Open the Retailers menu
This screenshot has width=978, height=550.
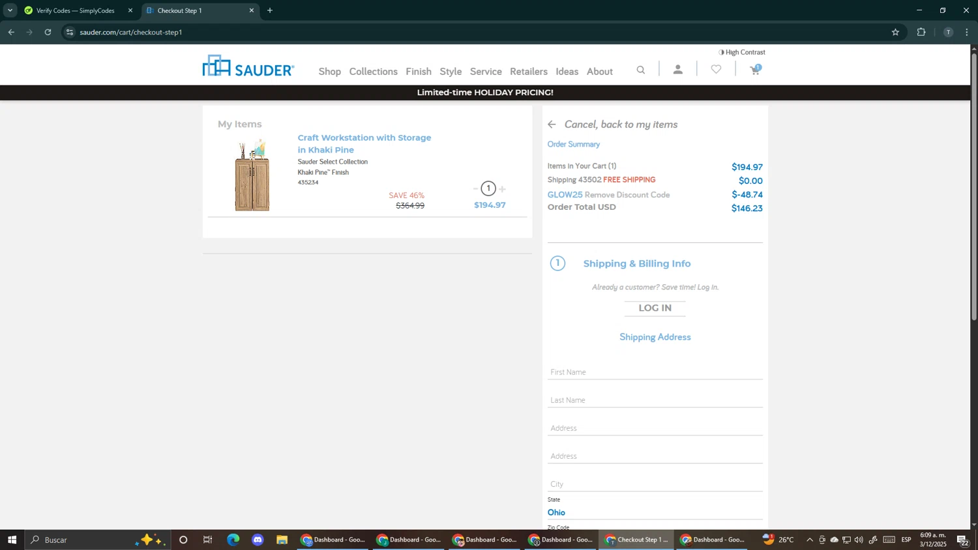coord(529,72)
